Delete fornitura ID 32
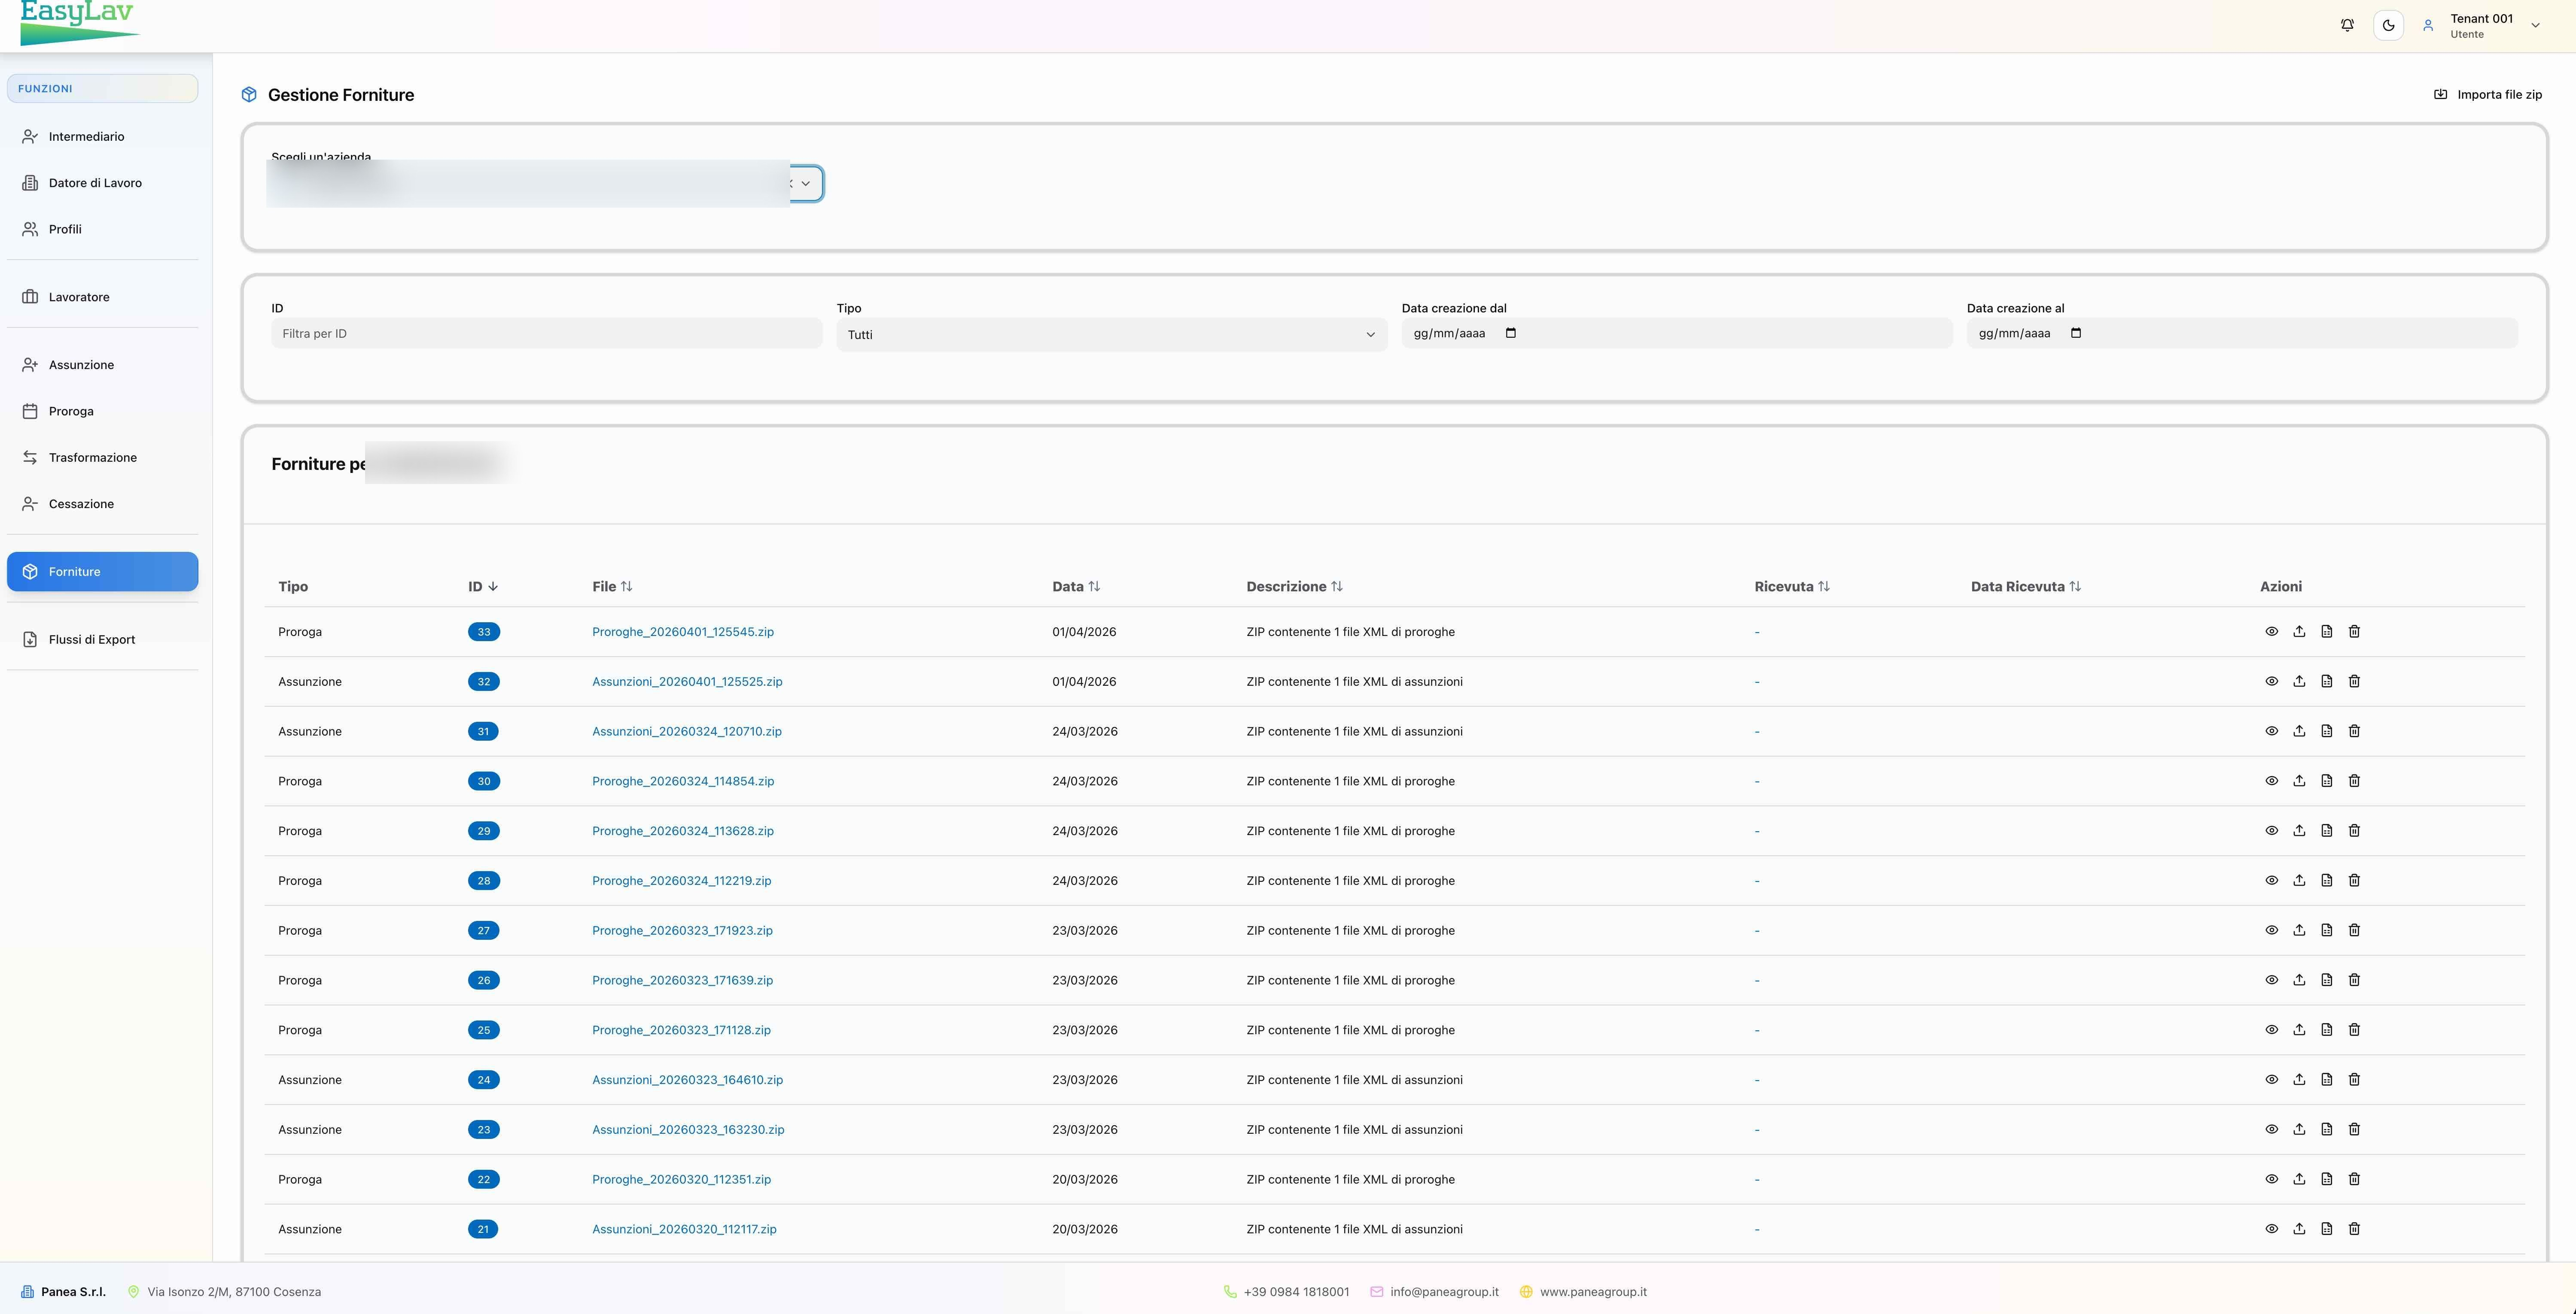 coord(2354,681)
